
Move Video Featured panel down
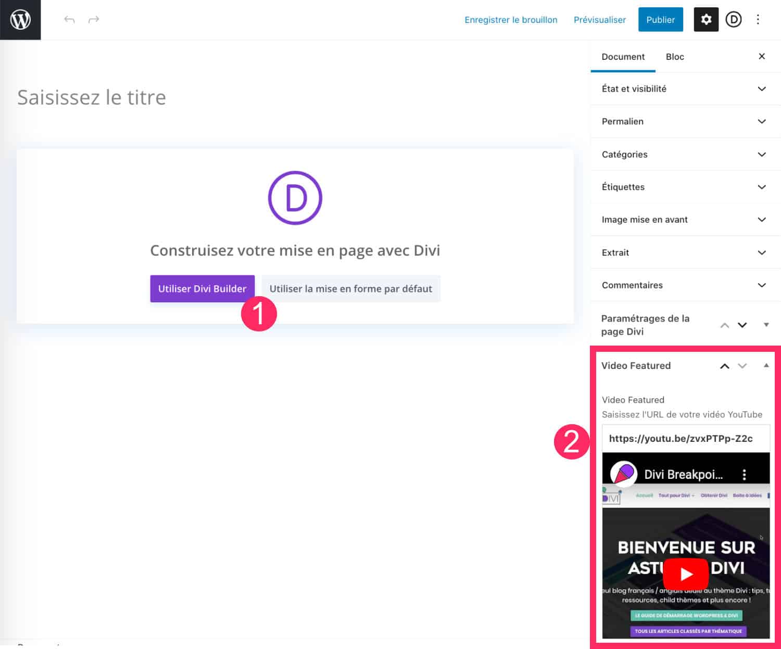click(742, 366)
